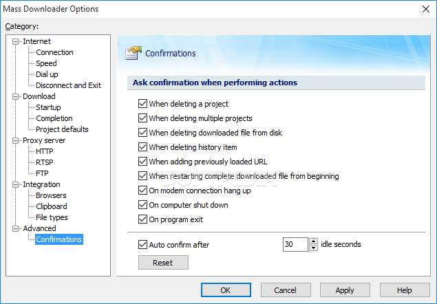437x304 pixels.
Task: Collapse the Integration tree node
Action: (16, 184)
